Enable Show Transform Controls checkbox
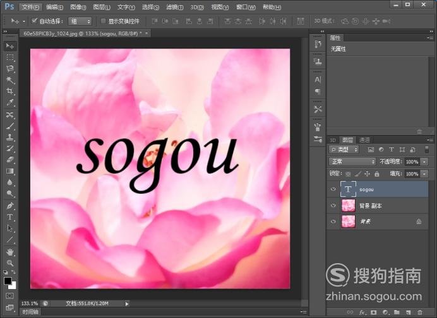 point(103,21)
